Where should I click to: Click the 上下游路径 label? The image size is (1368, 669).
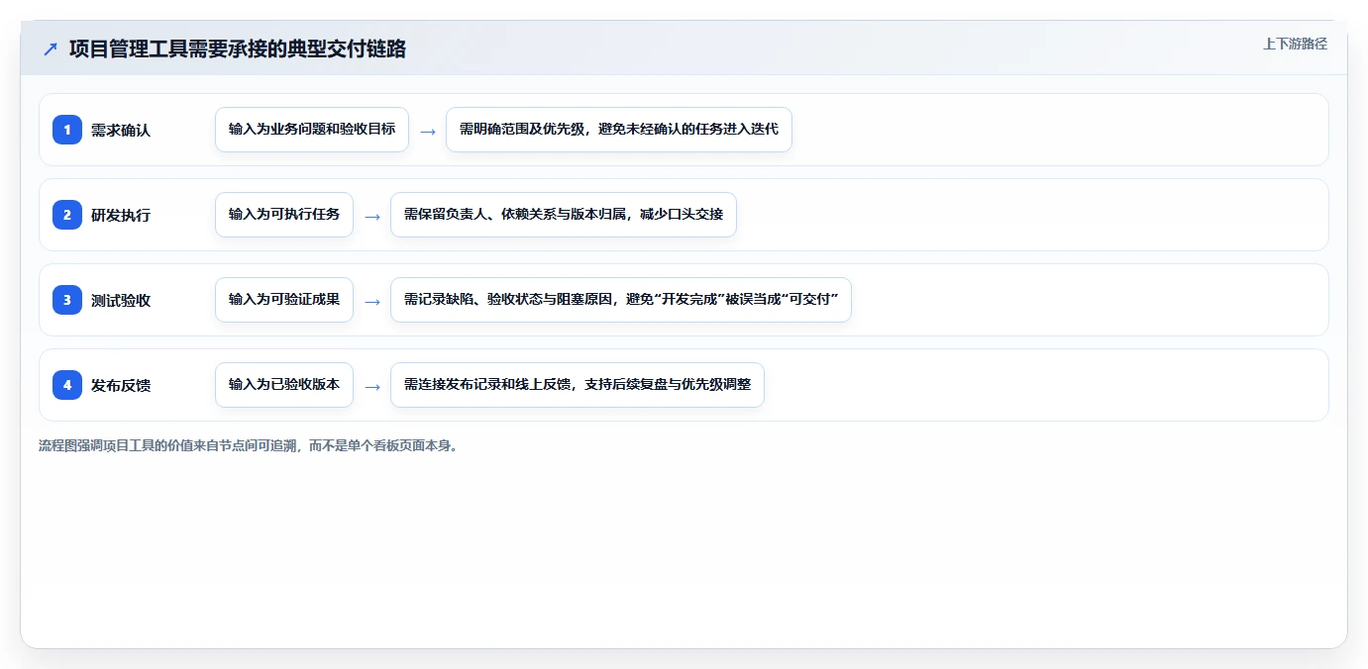point(1295,44)
